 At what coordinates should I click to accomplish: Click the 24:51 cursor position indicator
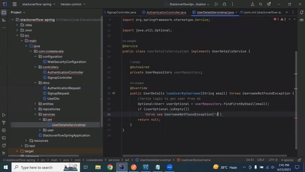[250, 160]
